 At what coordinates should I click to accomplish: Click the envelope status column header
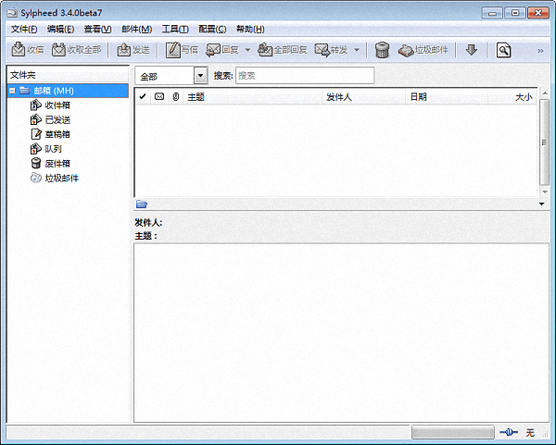[159, 96]
